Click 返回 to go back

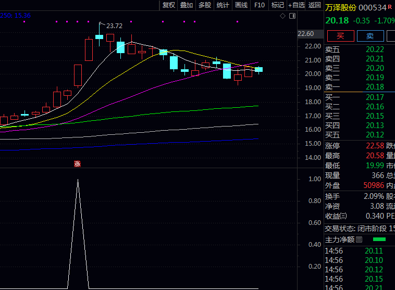pyautogui.click(x=315, y=5)
